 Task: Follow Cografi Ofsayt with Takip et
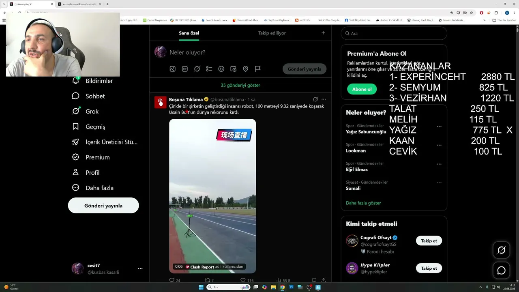click(429, 240)
